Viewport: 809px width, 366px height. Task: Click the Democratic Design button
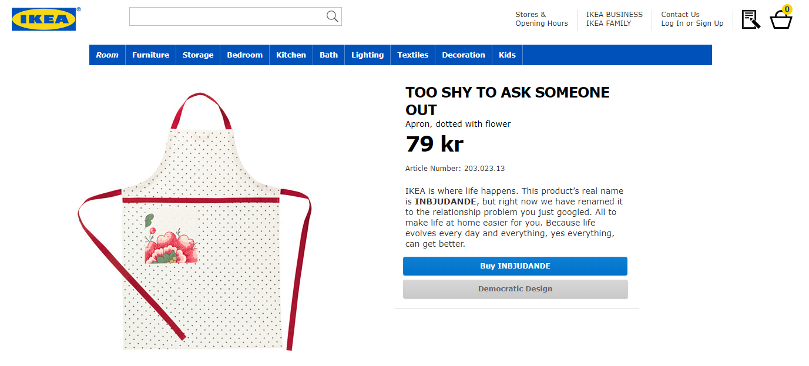pyautogui.click(x=515, y=289)
